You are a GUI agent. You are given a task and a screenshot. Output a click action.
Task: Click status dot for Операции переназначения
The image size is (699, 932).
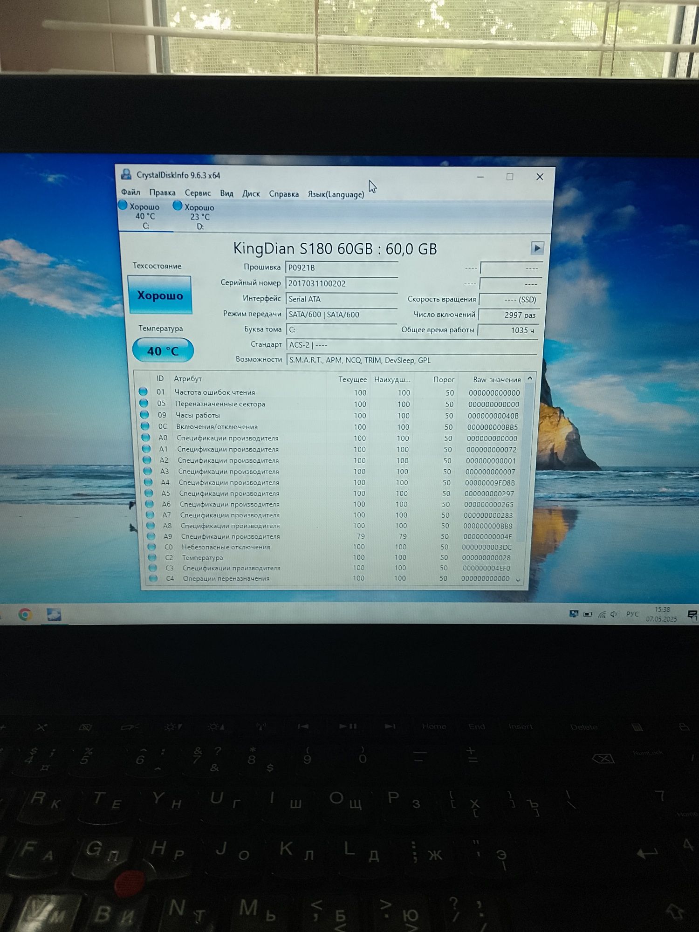[153, 578]
